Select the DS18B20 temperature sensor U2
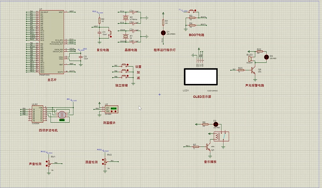This screenshot has height=188, width=322. pos(110,109)
